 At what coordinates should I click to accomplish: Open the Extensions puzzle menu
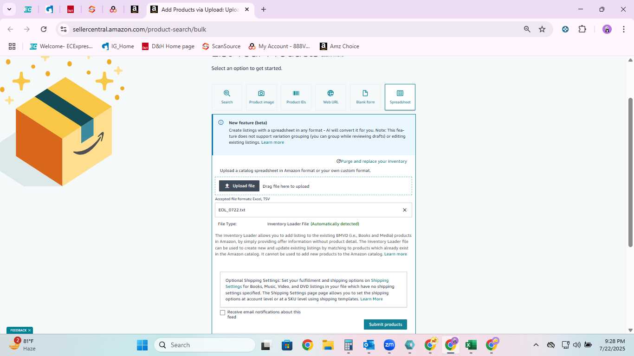click(582, 29)
